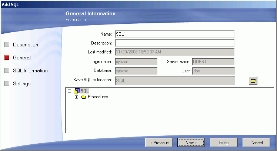Click the Save SQL to location field

pyautogui.click(x=175, y=81)
